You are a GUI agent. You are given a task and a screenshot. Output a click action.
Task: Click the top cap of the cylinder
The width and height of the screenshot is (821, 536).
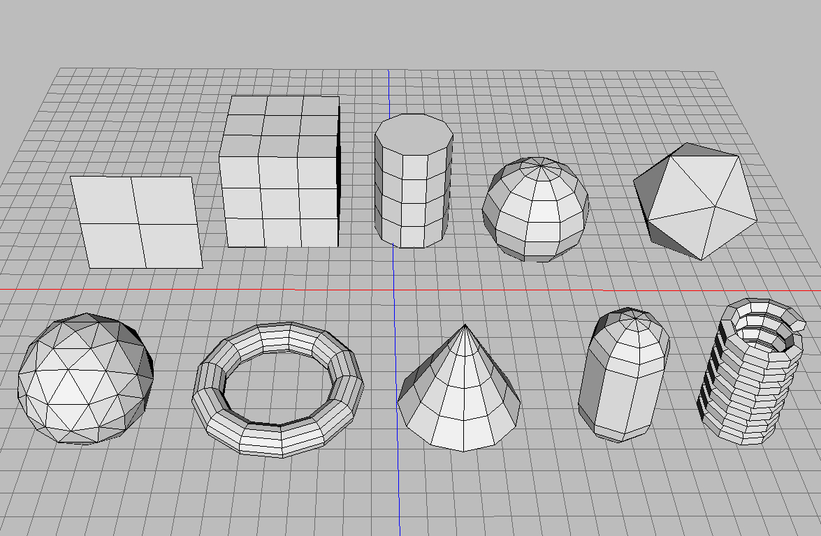pos(414,131)
